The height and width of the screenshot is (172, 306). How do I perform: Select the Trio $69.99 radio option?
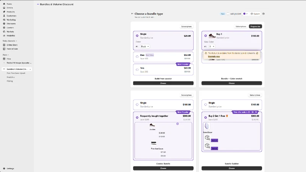coord(137,70)
